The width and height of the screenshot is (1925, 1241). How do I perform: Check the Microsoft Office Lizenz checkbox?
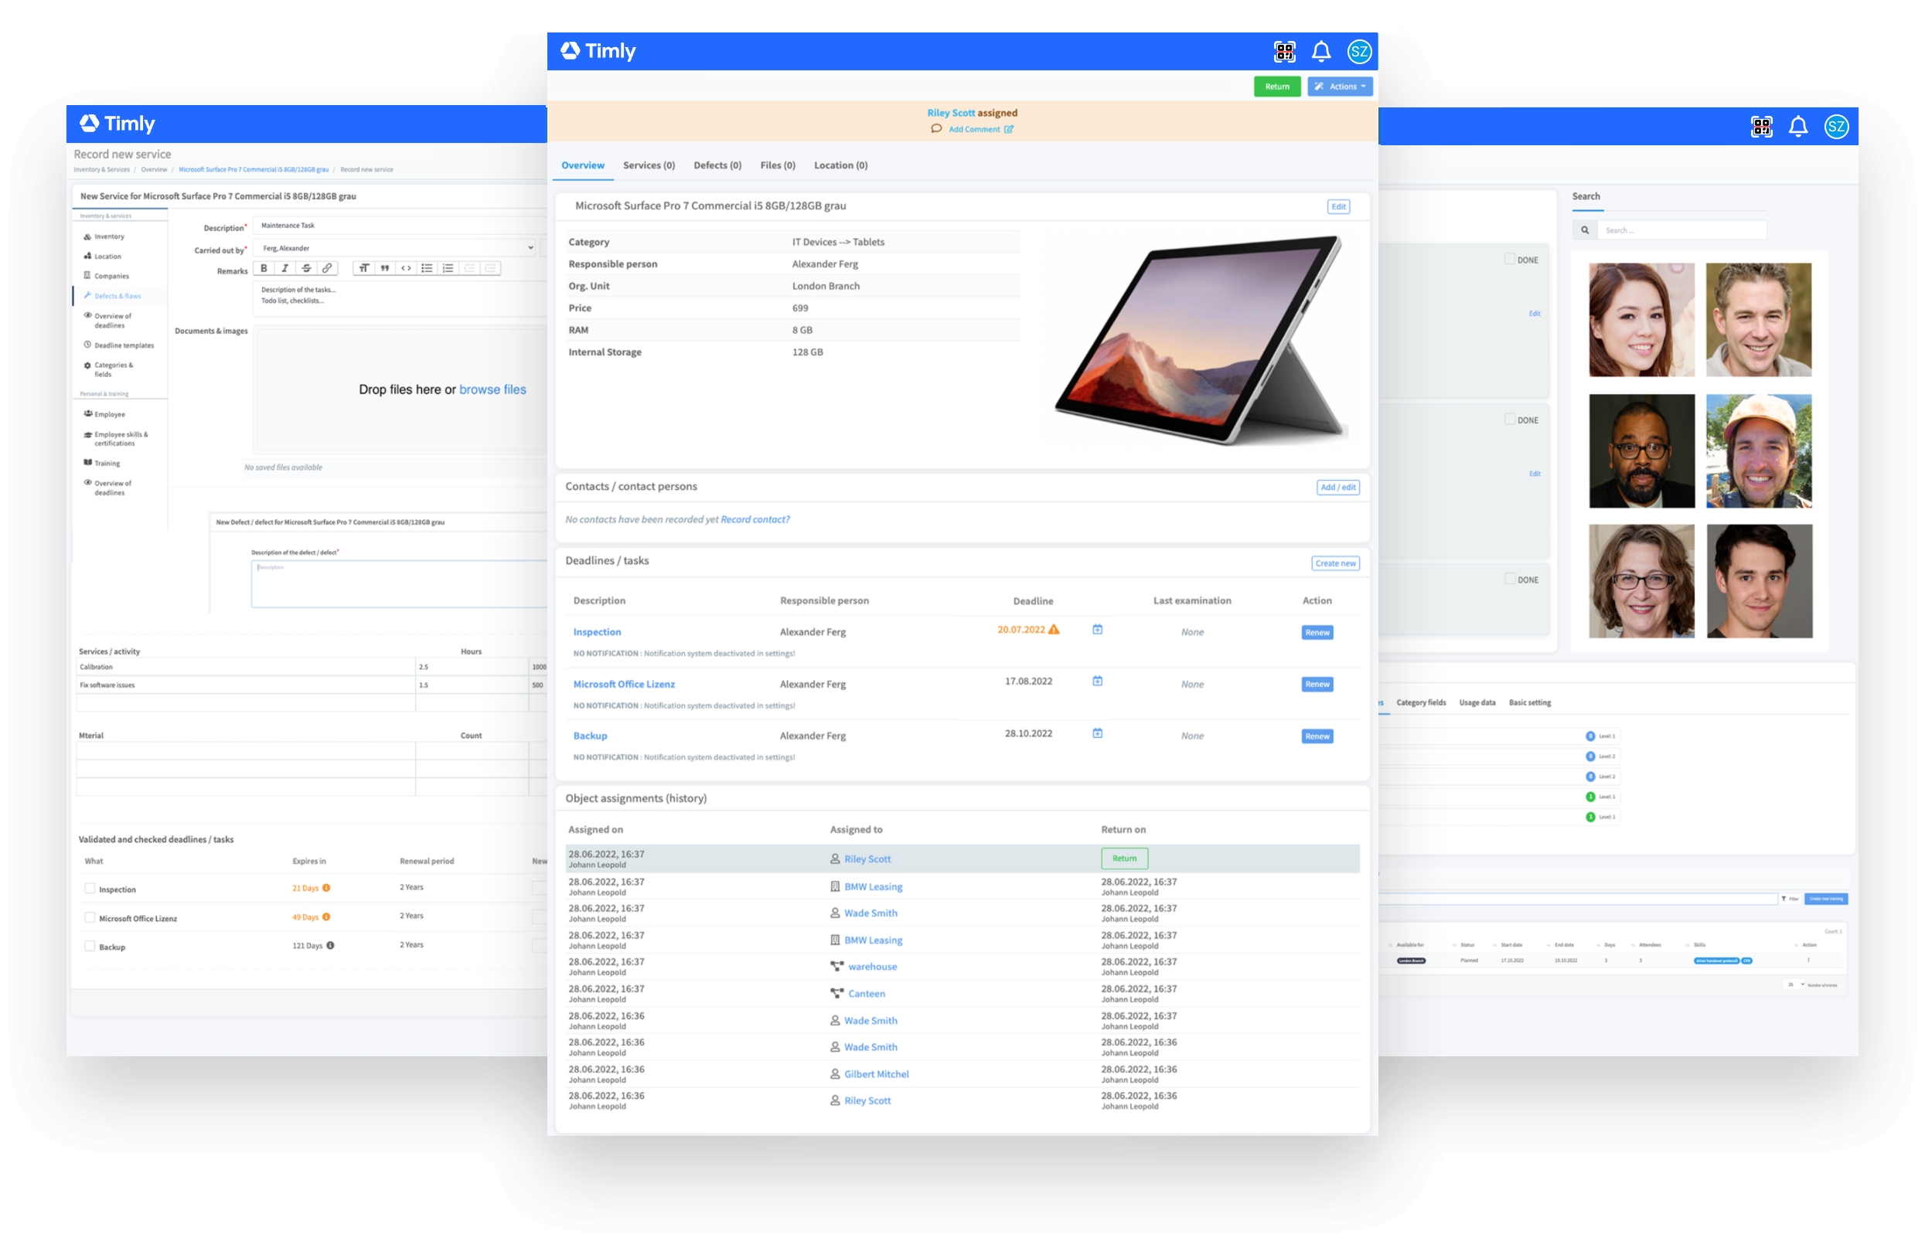(x=90, y=918)
